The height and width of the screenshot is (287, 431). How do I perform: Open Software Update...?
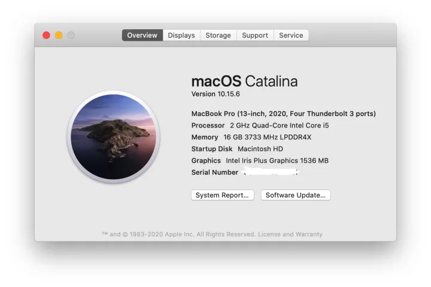pos(296,196)
